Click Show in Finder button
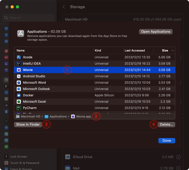The image size is (189, 170). click(x=28, y=125)
